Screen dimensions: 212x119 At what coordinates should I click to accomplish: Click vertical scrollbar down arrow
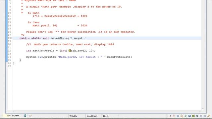click(x=203, y=109)
